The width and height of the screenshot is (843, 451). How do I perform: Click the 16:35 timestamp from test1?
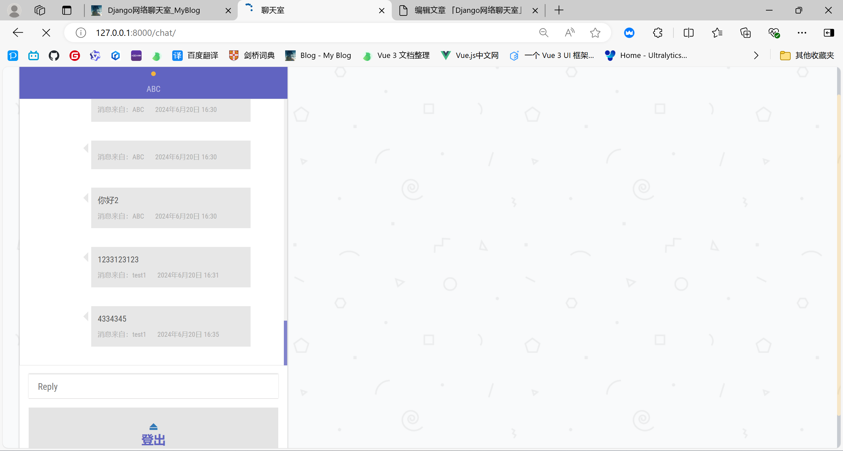point(188,334)
